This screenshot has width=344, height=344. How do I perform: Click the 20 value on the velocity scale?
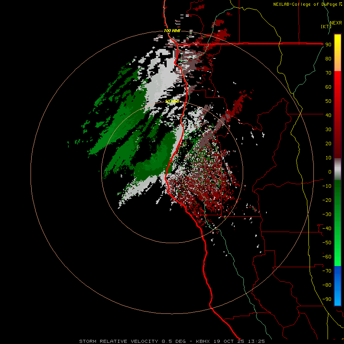coord(328,144)
